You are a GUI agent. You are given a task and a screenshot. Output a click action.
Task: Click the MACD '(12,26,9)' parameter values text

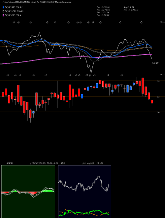pyautogui.click(x=45, y=163)
